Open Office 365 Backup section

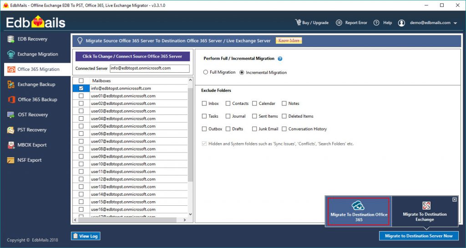point(37,99)
